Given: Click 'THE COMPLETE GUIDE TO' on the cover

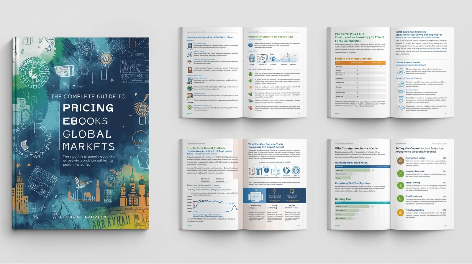Looking at the screenshot, I should click(x=88, y=96).
